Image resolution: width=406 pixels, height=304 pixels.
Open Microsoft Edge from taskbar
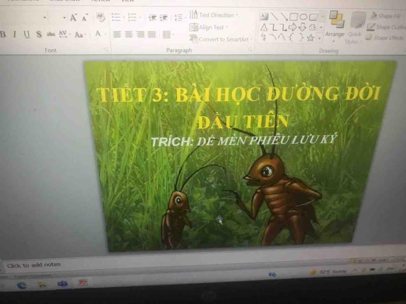pyautogui.click(x=22, y=285)
